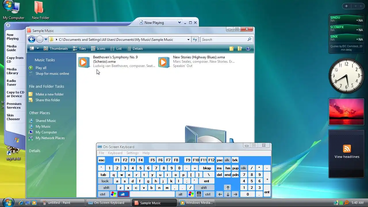Switch view to Icons

coord(98,49)
